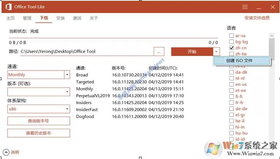Image resolution: width=280 pixels, height=159 pixels.
Task: Check the en-us language checkbox
Action: (232, 84)
